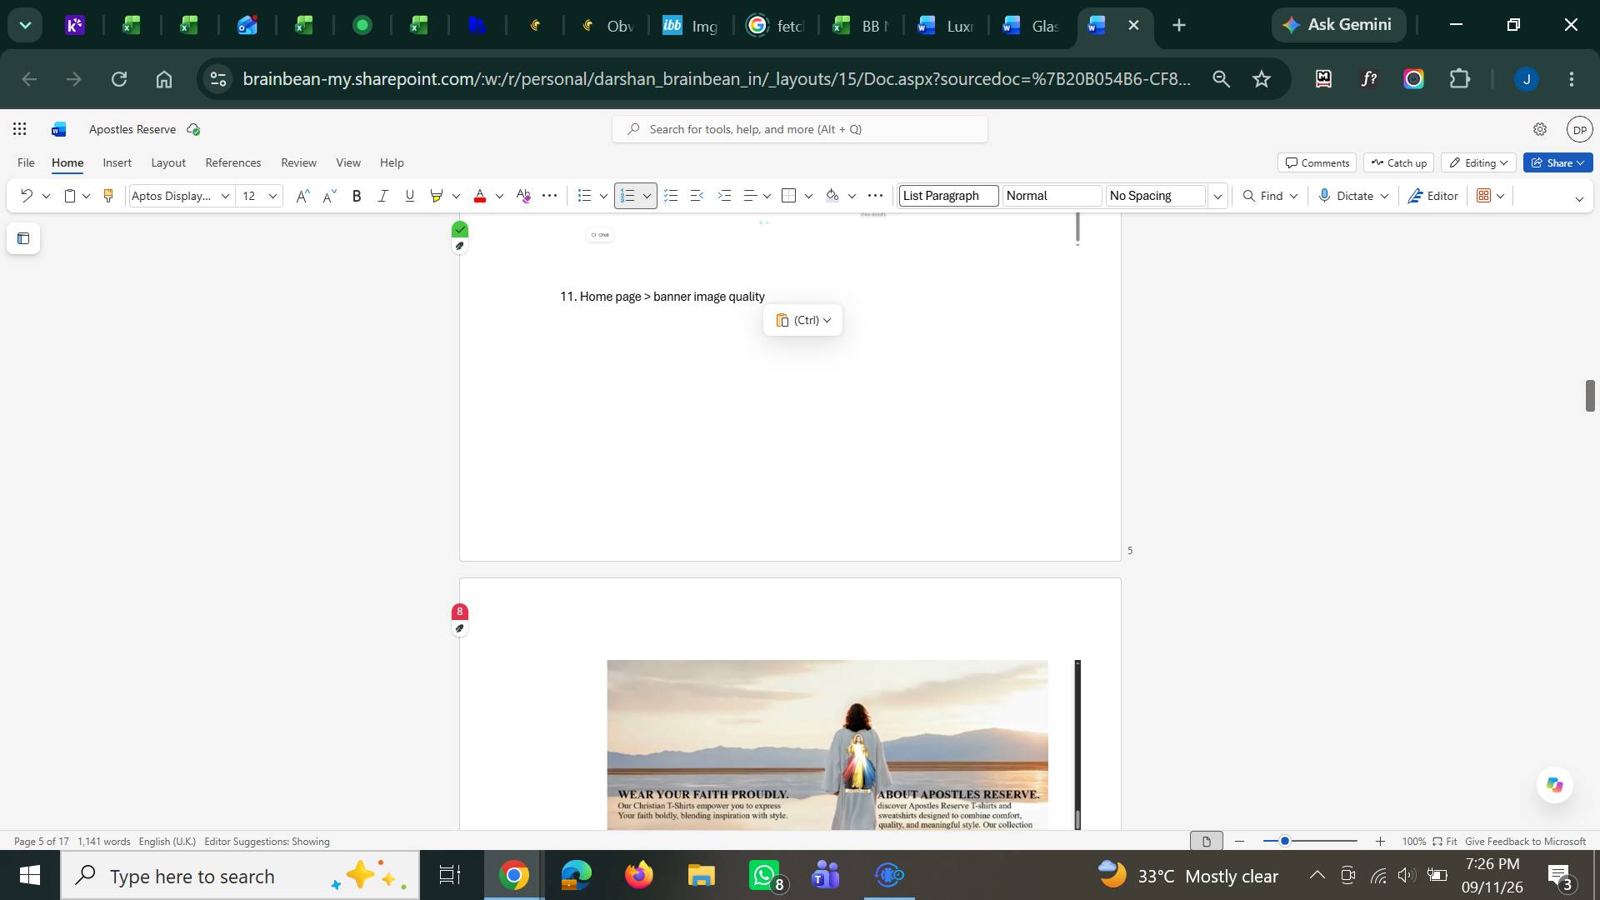Switch to the References tab
Viewport: 1600px width, 900px height.
(233, 162)
